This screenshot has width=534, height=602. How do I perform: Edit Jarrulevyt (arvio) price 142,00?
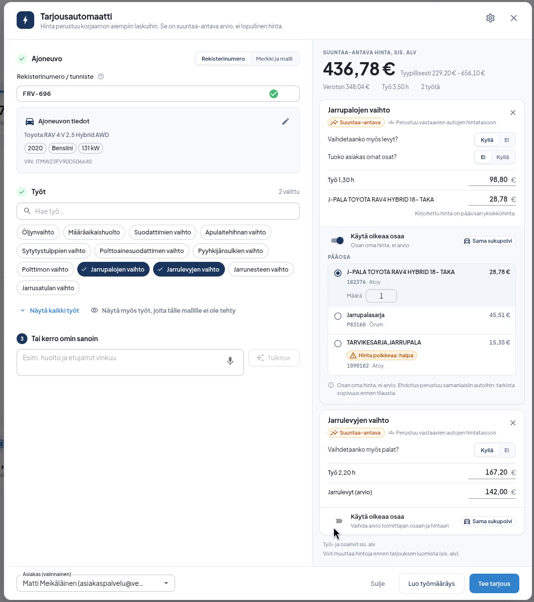pos(492,492)
